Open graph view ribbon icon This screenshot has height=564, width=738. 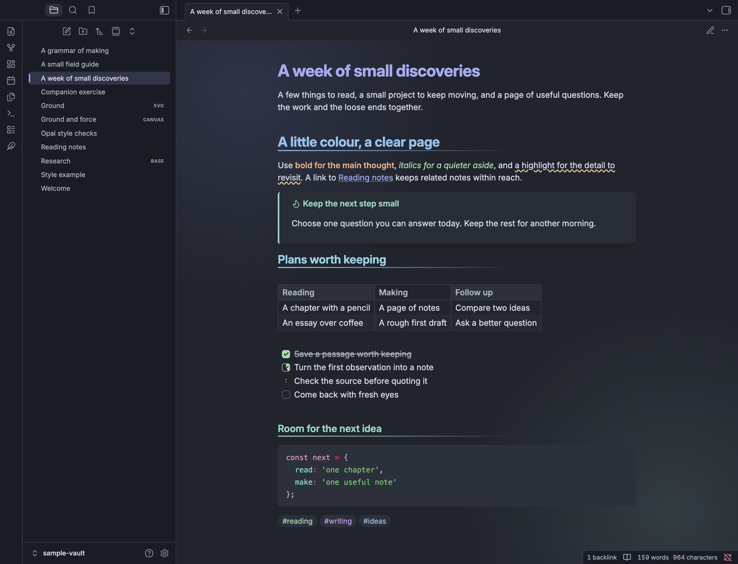pos(11,48)
